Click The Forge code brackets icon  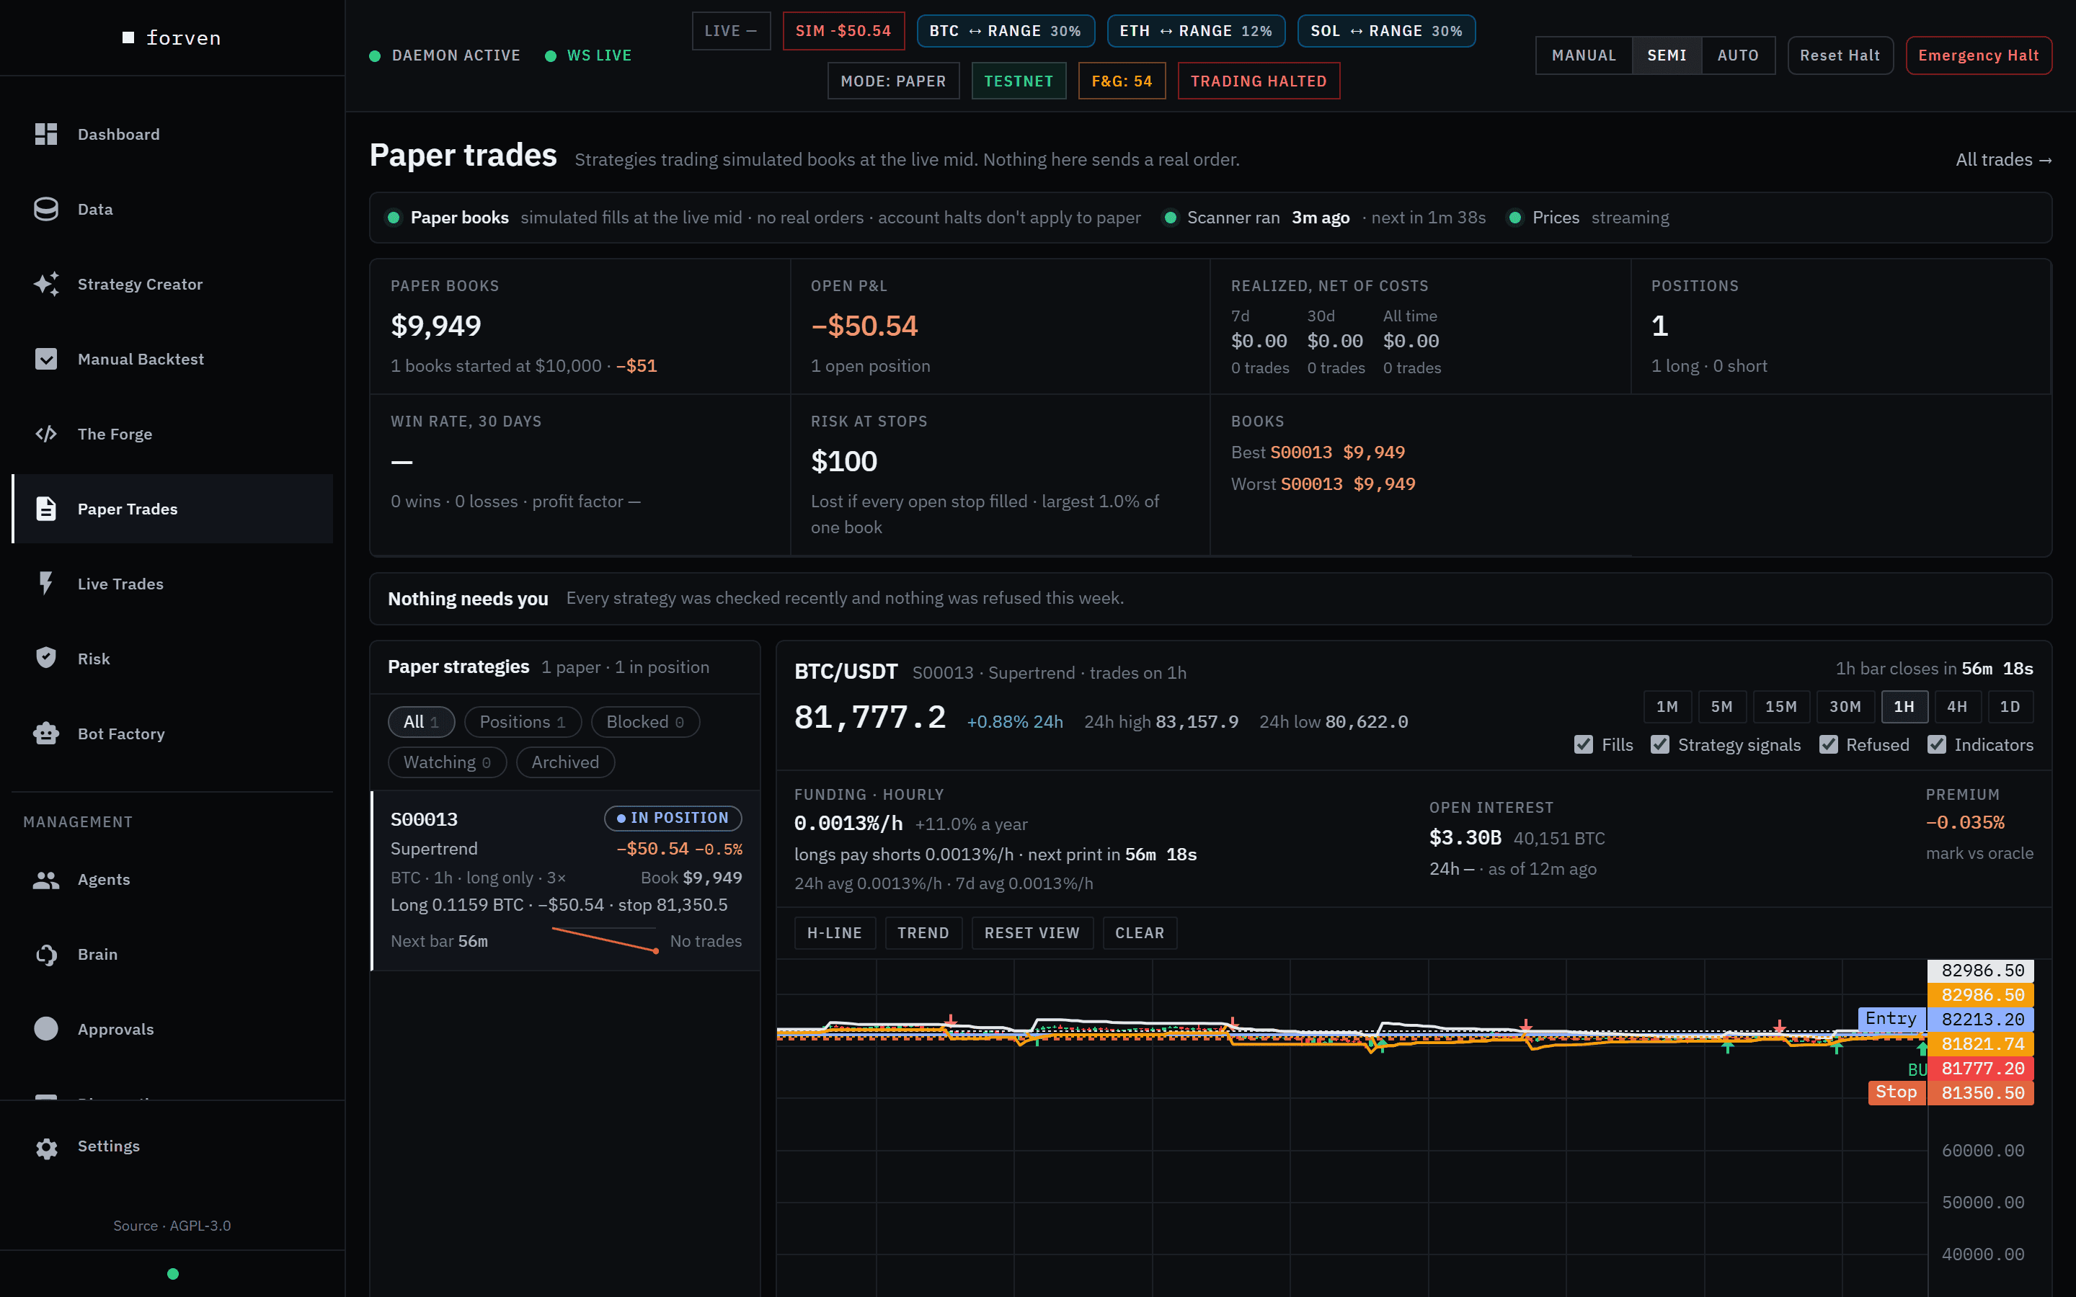[45, 434]
